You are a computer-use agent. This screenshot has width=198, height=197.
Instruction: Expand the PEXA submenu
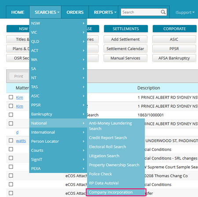click(58, 168)
